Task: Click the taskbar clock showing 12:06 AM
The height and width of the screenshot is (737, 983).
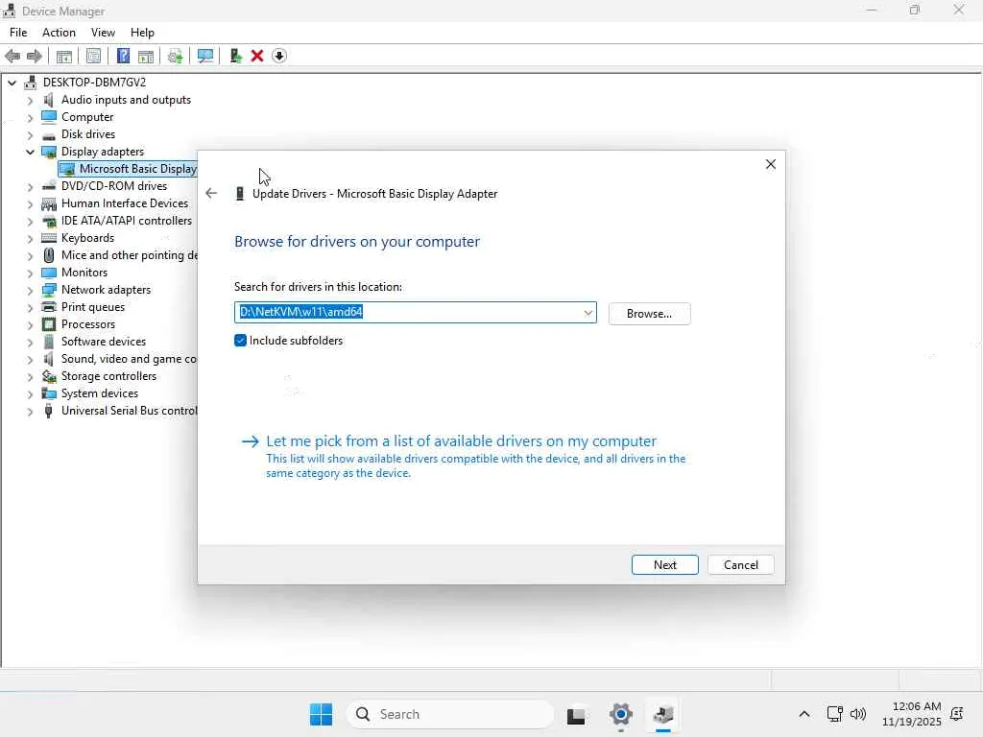Action: pos(911,714)
